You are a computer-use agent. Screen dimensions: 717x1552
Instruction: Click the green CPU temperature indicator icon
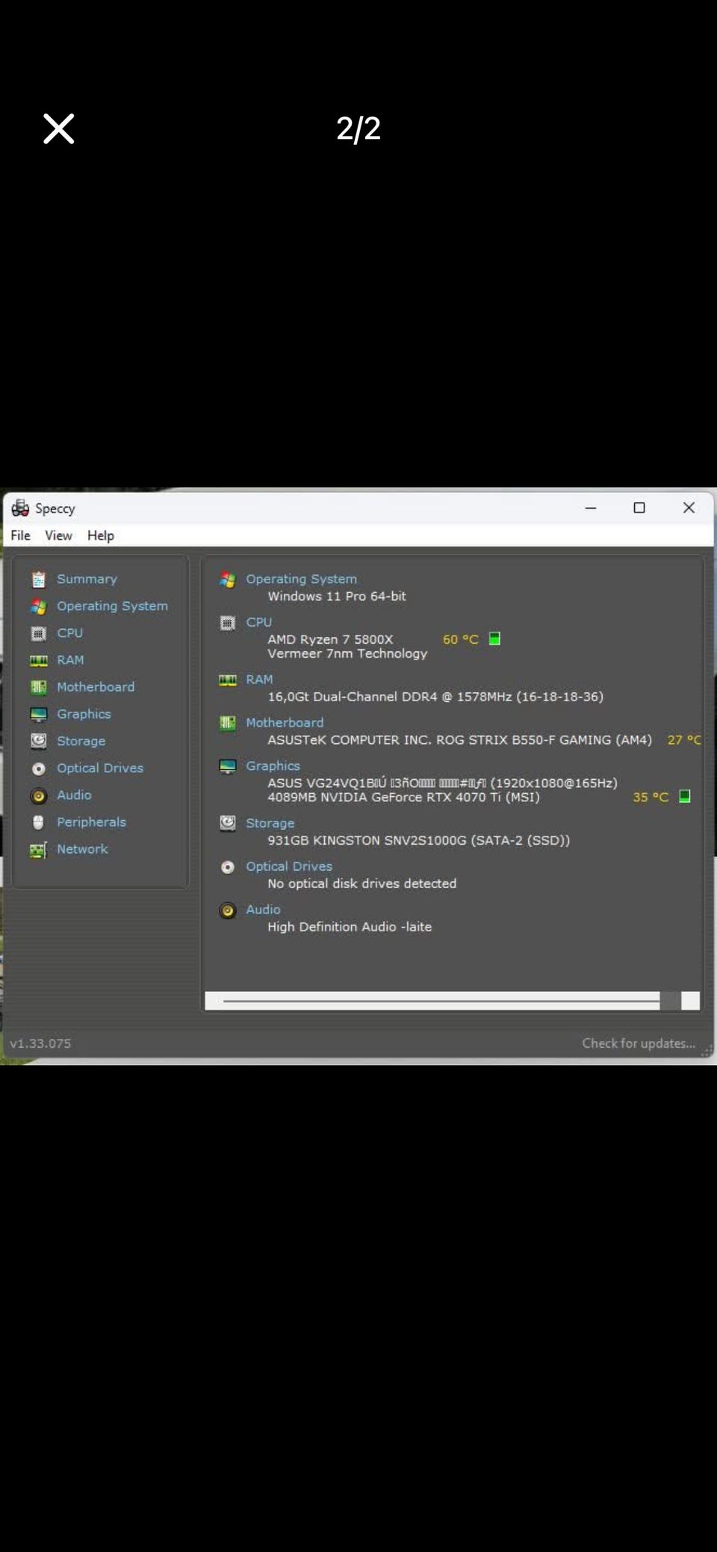[494, 639]
